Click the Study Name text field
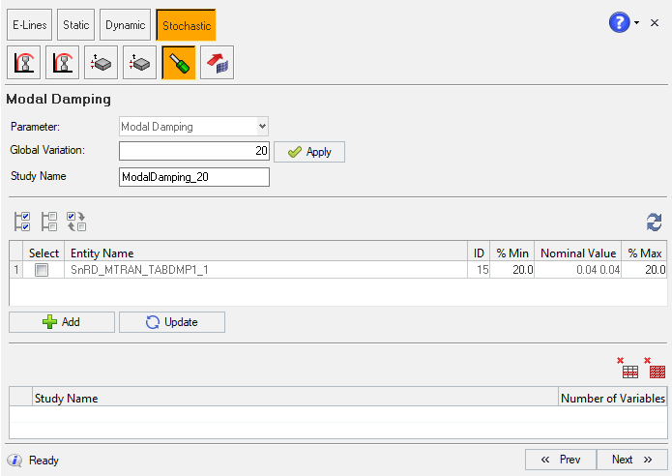The image size is (672, 476). 194,177
